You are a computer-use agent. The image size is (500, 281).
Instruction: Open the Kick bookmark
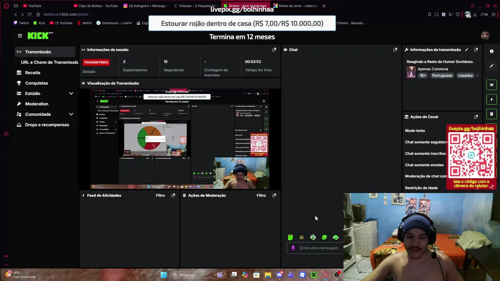[39, 23]
